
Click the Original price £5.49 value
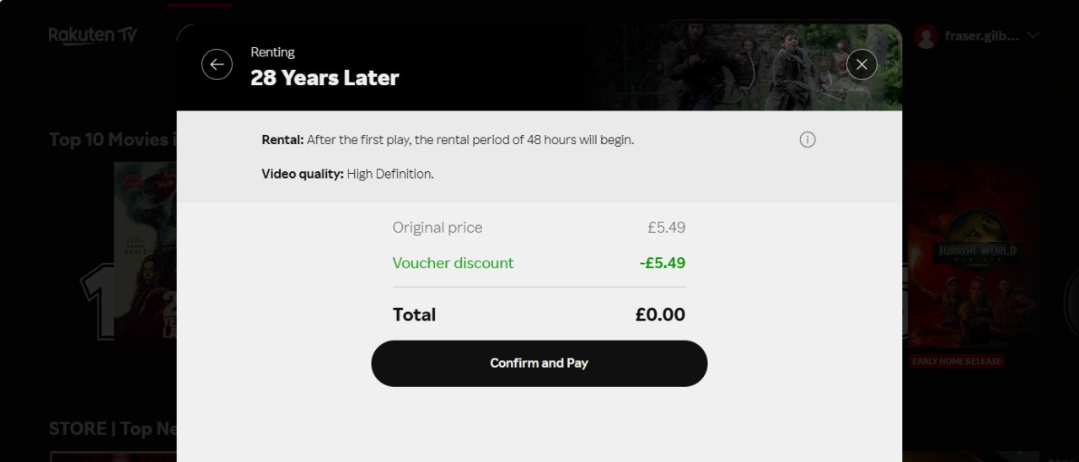coord(666,228)
